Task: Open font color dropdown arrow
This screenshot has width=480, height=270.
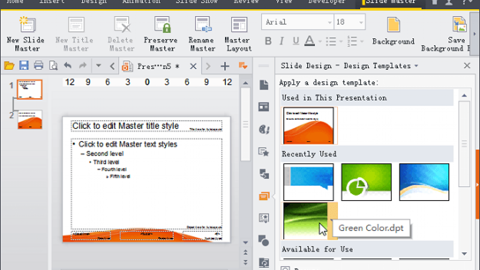Action: 320,41
